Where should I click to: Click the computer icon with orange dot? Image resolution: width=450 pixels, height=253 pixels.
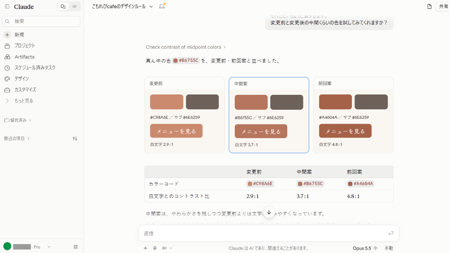pyautogui.click(x=162, y=6)
